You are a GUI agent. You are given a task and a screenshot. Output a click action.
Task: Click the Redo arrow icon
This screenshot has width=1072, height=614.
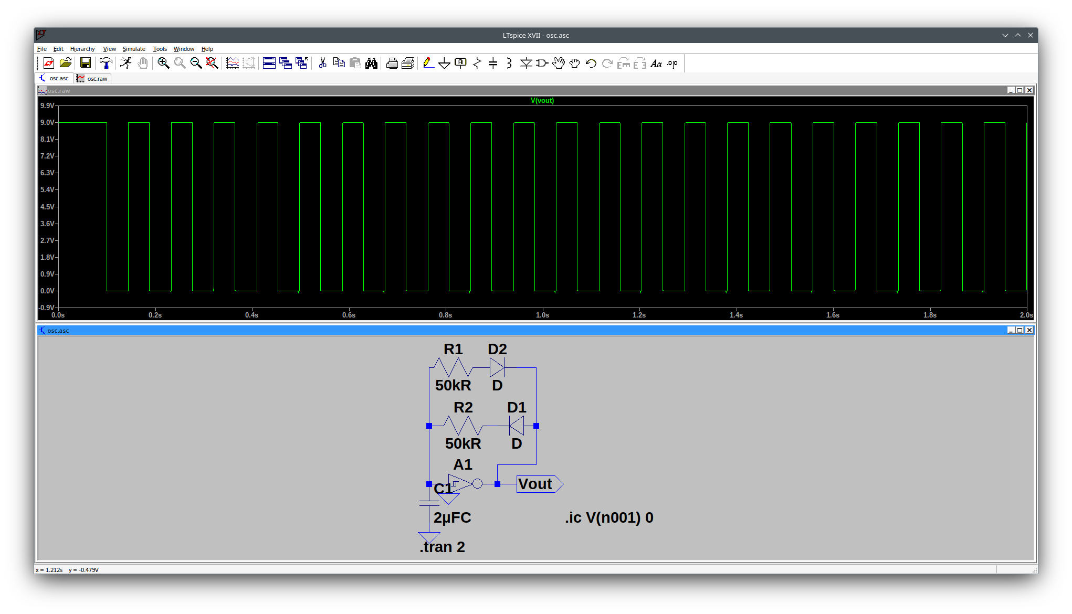[607, 63]
